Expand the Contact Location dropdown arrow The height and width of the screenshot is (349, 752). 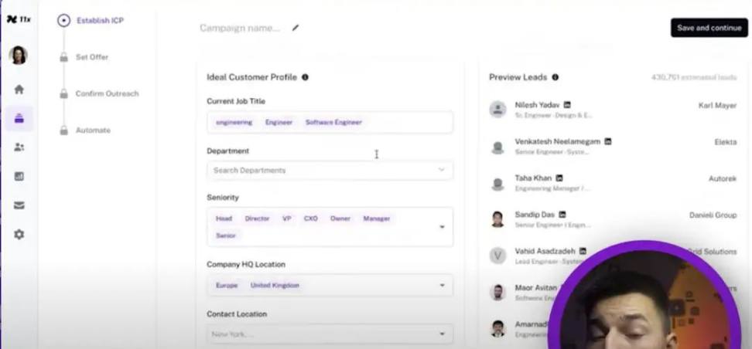442,334
